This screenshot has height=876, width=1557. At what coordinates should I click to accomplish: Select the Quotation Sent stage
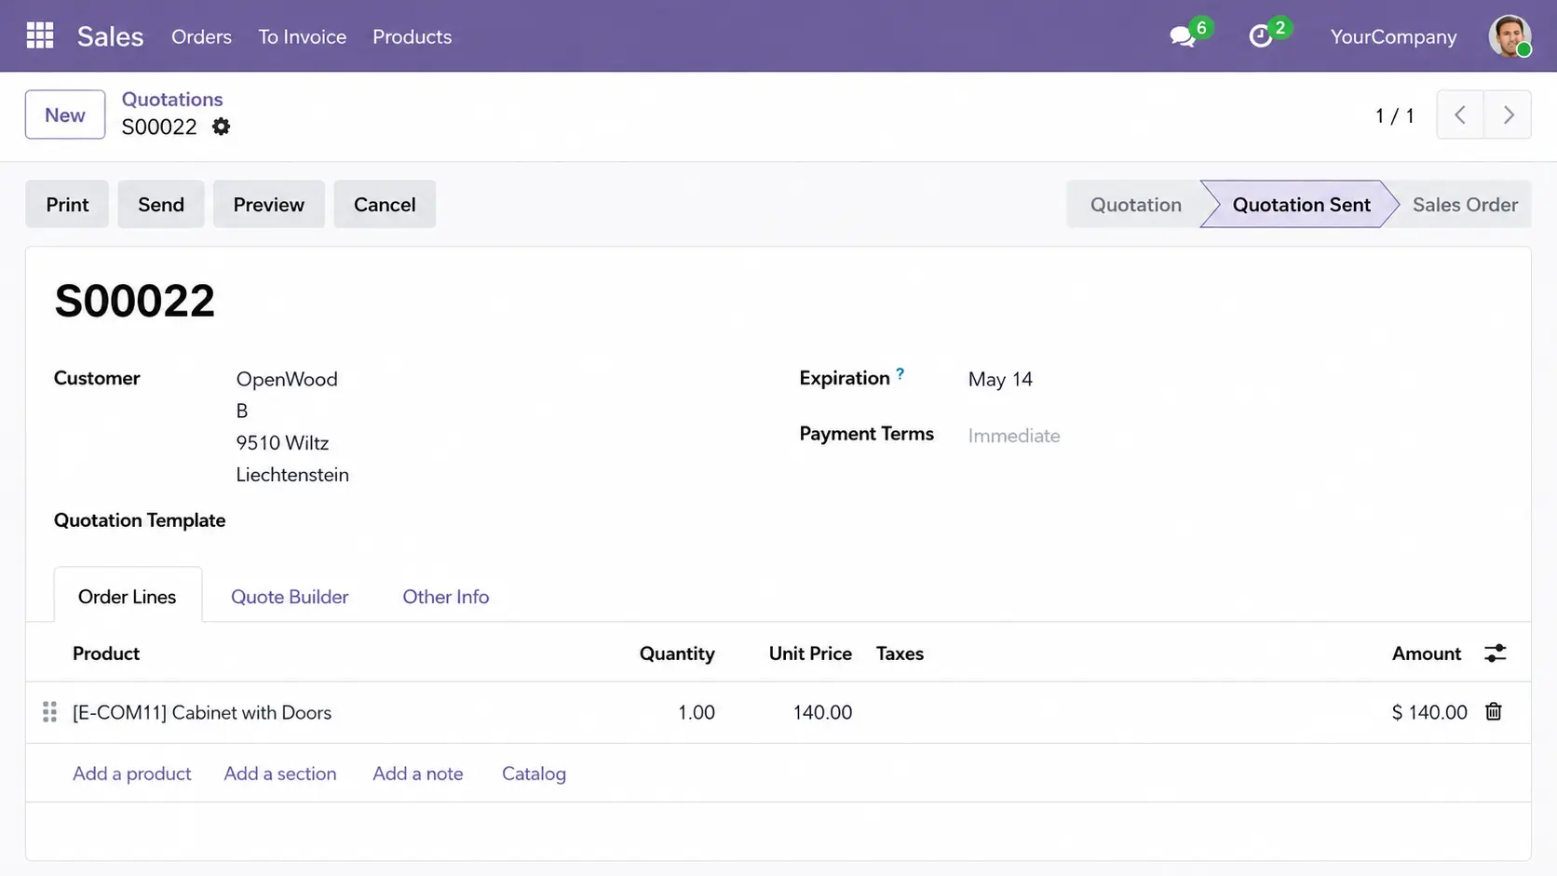tap(1301, 204)
